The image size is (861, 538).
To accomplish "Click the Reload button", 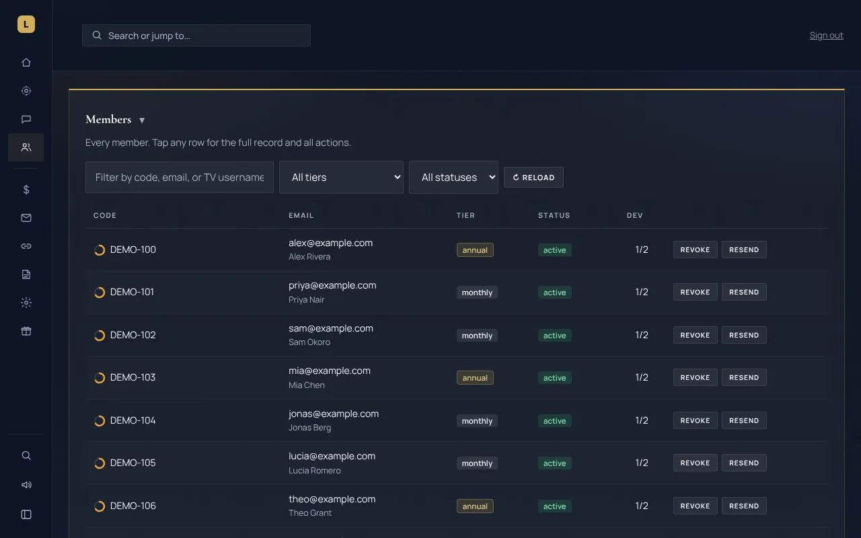I will [x=533, y=178].
